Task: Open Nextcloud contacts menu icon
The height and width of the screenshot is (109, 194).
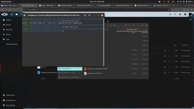Action: pos(185,15)
